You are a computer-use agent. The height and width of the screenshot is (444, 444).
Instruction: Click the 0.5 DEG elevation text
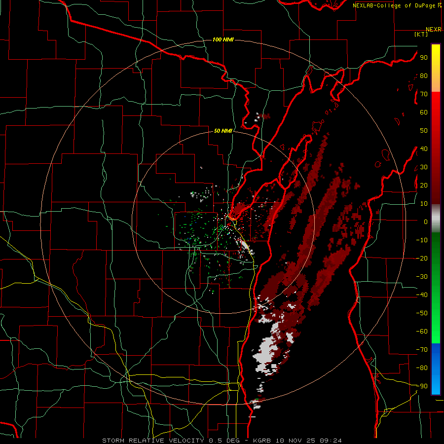pyautogui.click(x=224, y=441)
